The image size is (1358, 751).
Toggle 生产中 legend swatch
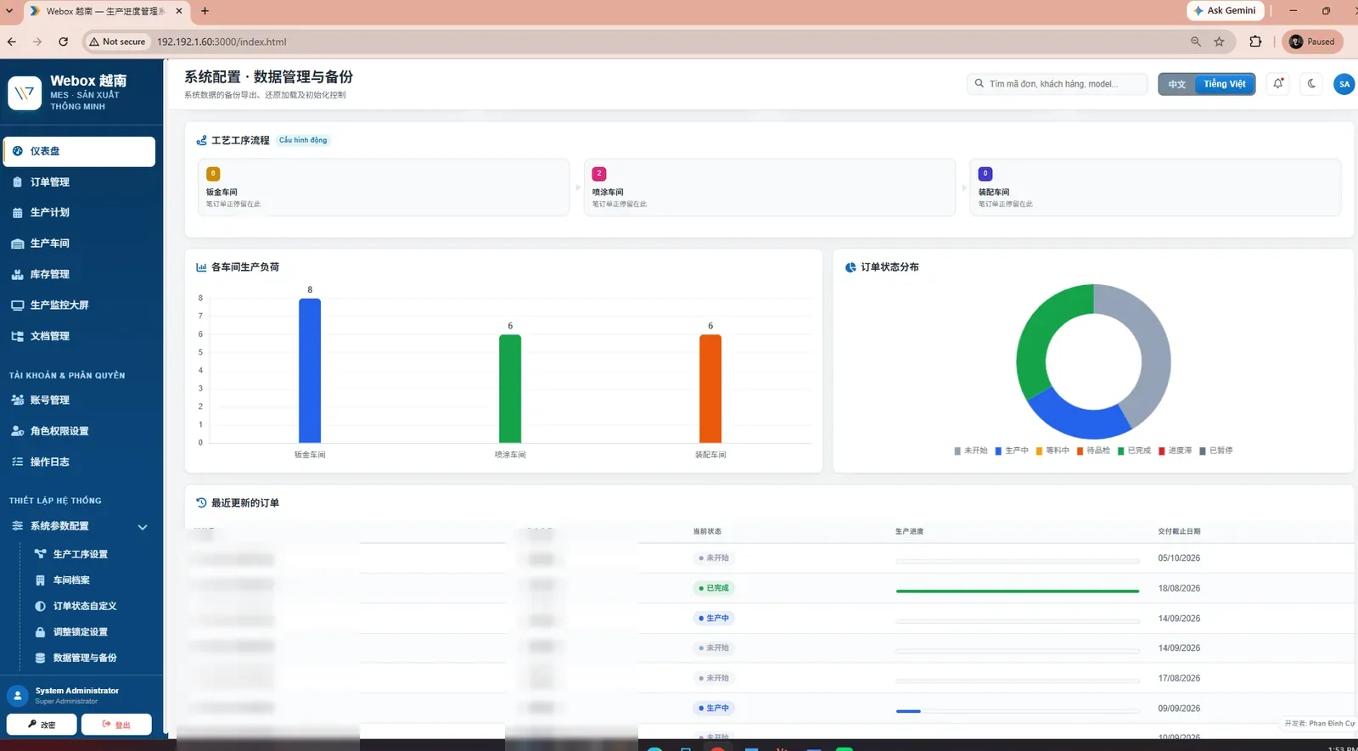tap(998, 451)
